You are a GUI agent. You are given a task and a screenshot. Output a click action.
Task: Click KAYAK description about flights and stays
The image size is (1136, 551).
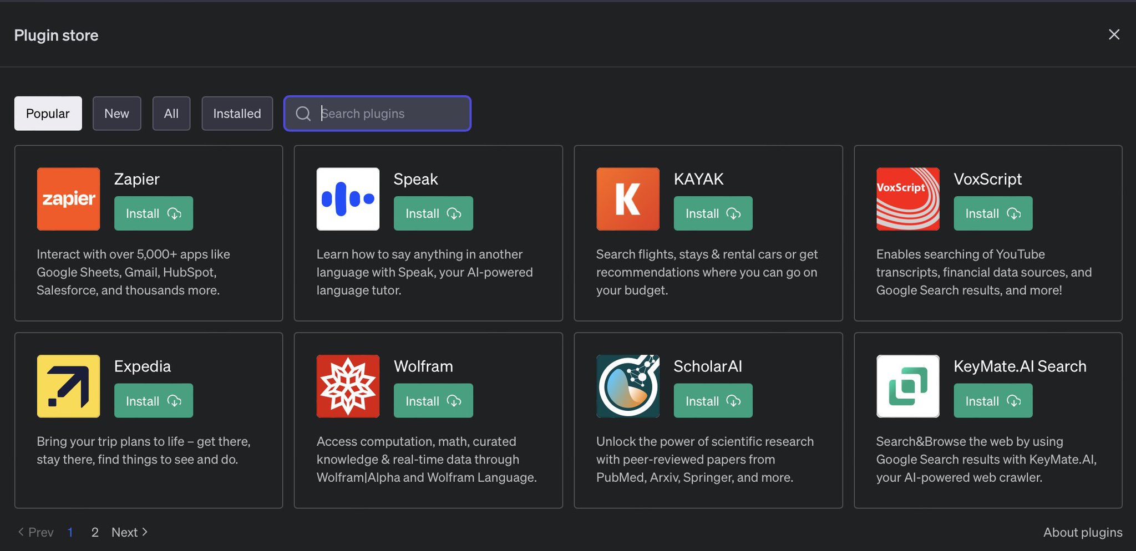pyautogui.click(x=707, y=272)
